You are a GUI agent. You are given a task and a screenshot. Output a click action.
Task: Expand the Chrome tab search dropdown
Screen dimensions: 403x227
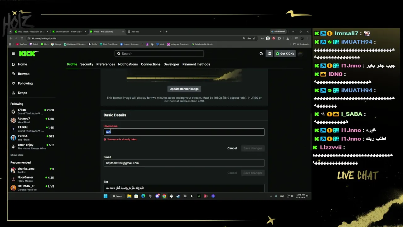tap(10, 32)
